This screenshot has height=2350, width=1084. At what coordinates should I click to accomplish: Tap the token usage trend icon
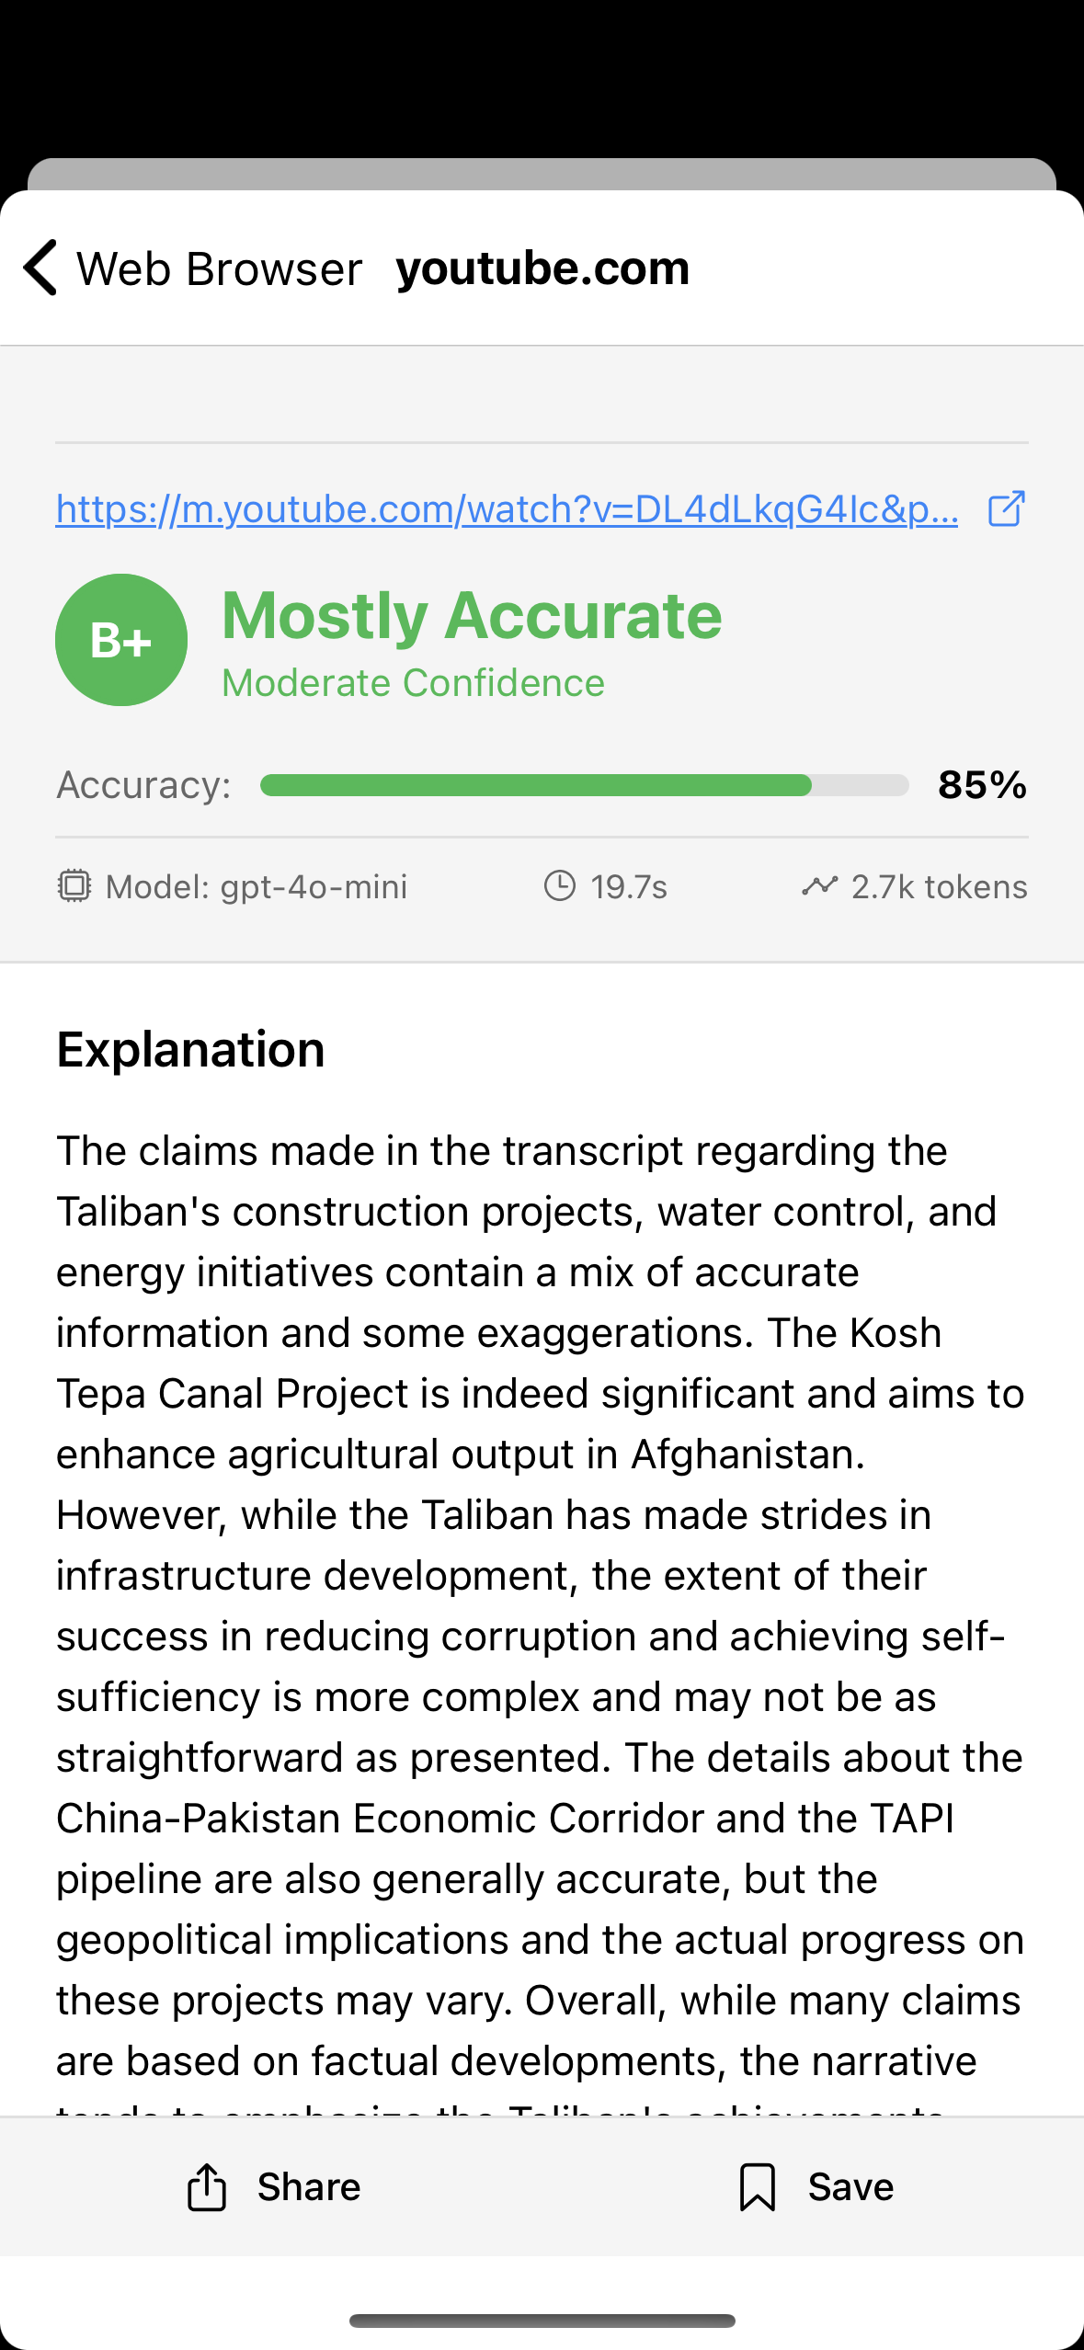click(x=819, y=886)
